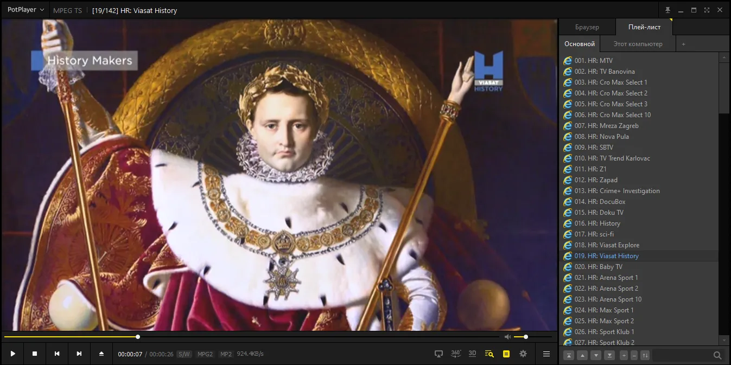Click the playlist search magnifier icon

717,355
